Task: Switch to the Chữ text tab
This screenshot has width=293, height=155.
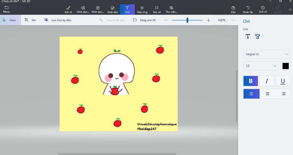Action: [x=127, y=9]
